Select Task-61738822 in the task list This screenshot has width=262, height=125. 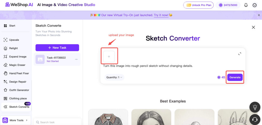[57, 59]
